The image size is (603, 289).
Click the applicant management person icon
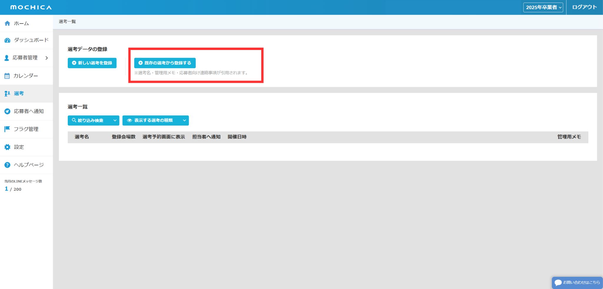7,58
